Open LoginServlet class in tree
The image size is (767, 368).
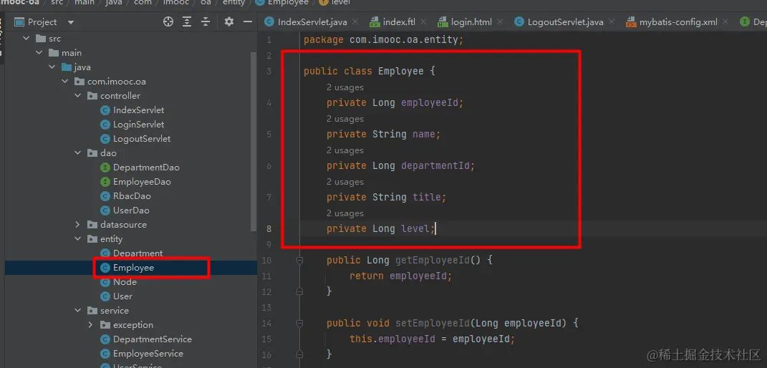tap(138, 125)
